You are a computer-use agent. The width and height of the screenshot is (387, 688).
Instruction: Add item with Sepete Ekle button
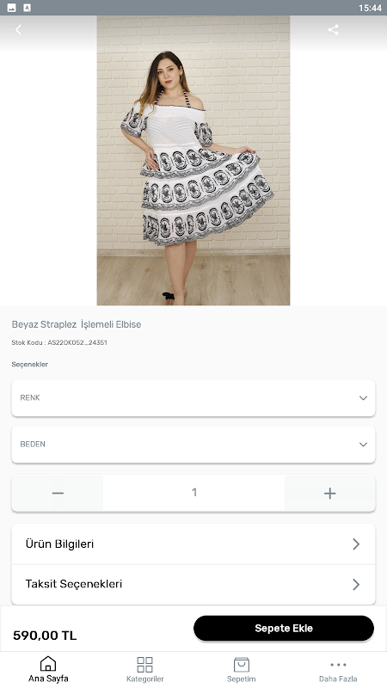tap(284, 628)
